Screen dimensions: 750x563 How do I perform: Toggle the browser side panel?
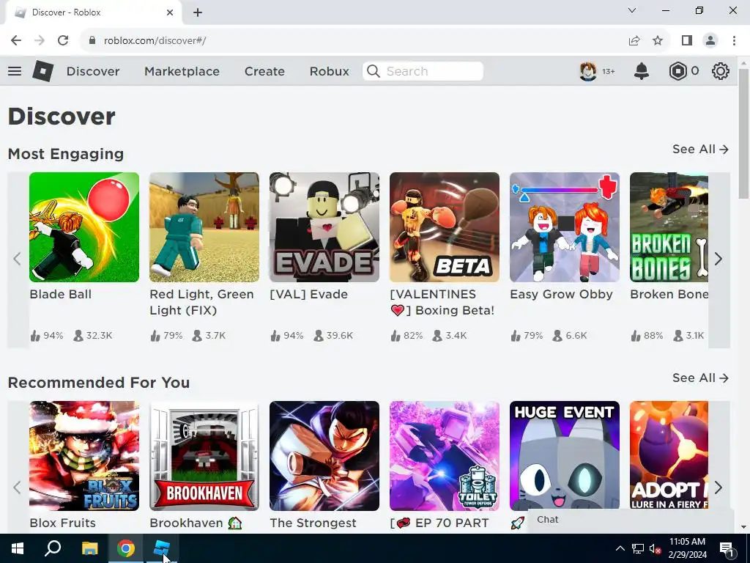(687, 41)
